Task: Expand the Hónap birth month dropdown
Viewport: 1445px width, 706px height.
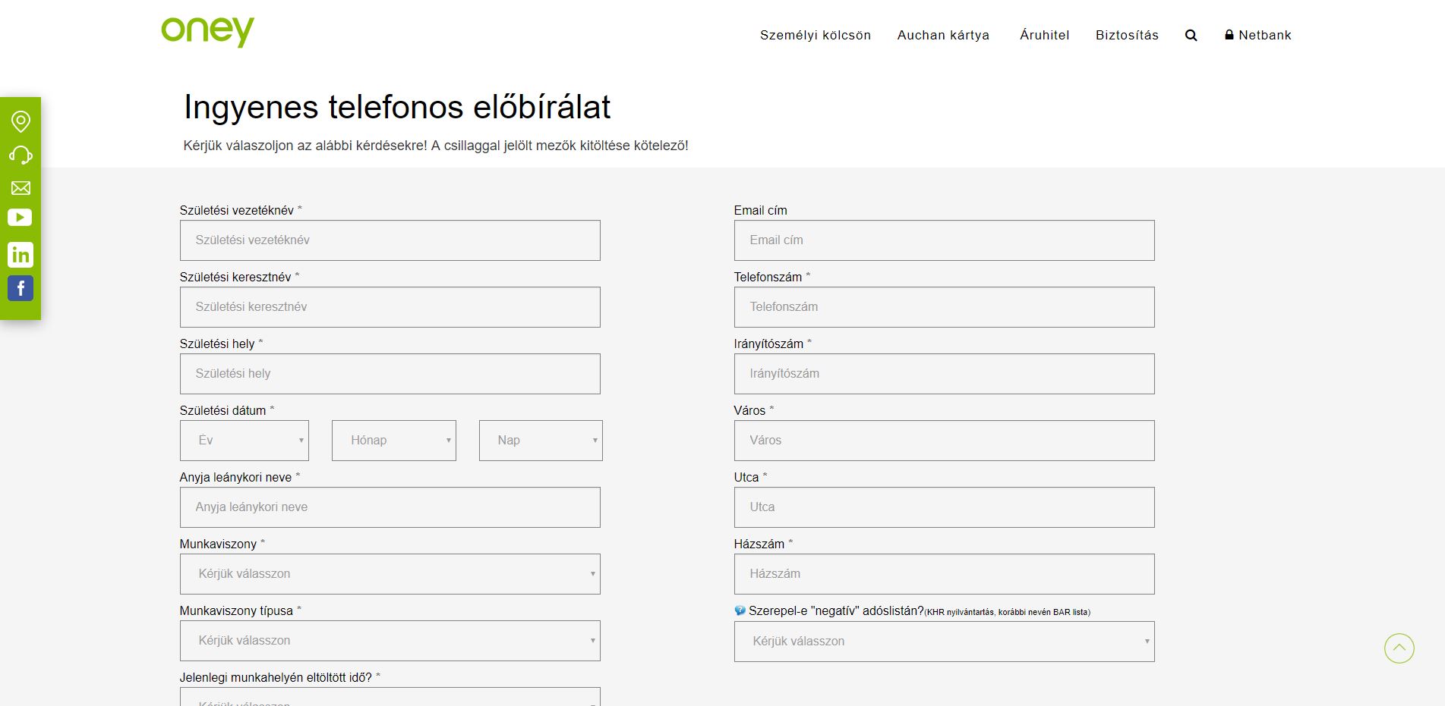Action: coord(393,441)
